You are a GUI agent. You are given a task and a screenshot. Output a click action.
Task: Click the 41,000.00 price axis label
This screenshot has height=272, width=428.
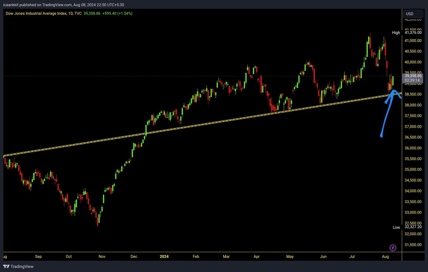point(413,41)
